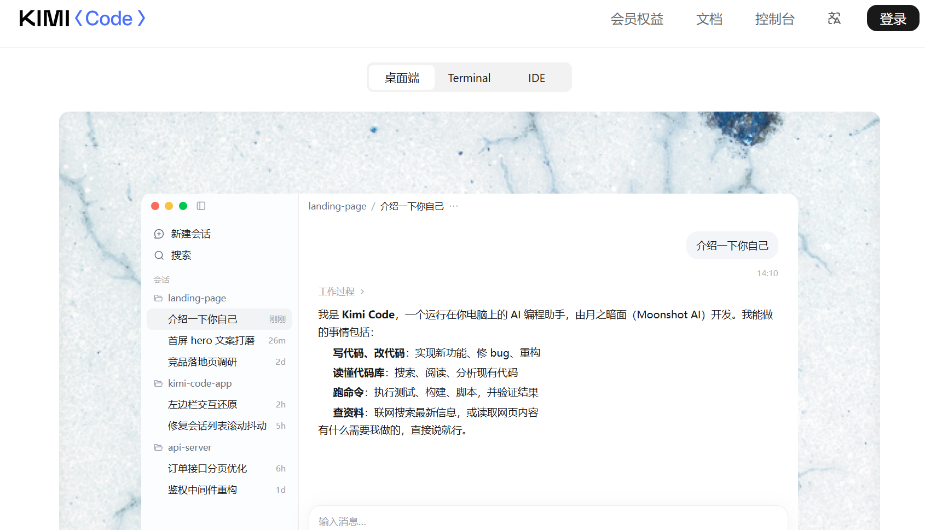The width and height of the screenshot is (925, 530).
Task: Switch to the Terminal tab
Action: click(x=469, y=78)
